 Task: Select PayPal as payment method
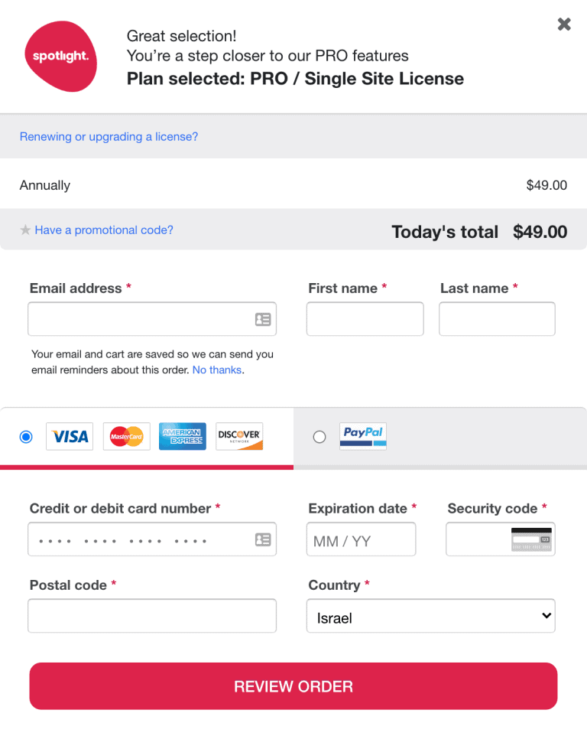[x=319, y=436]
